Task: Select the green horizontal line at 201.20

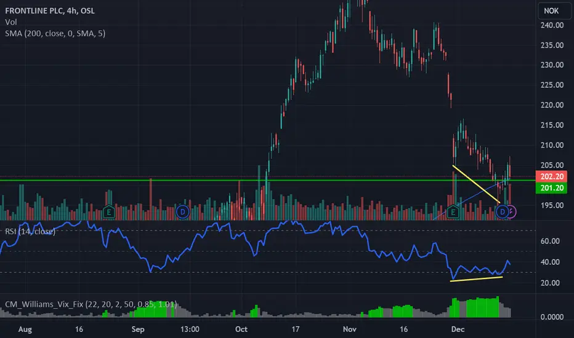Action: pos(267,180)
